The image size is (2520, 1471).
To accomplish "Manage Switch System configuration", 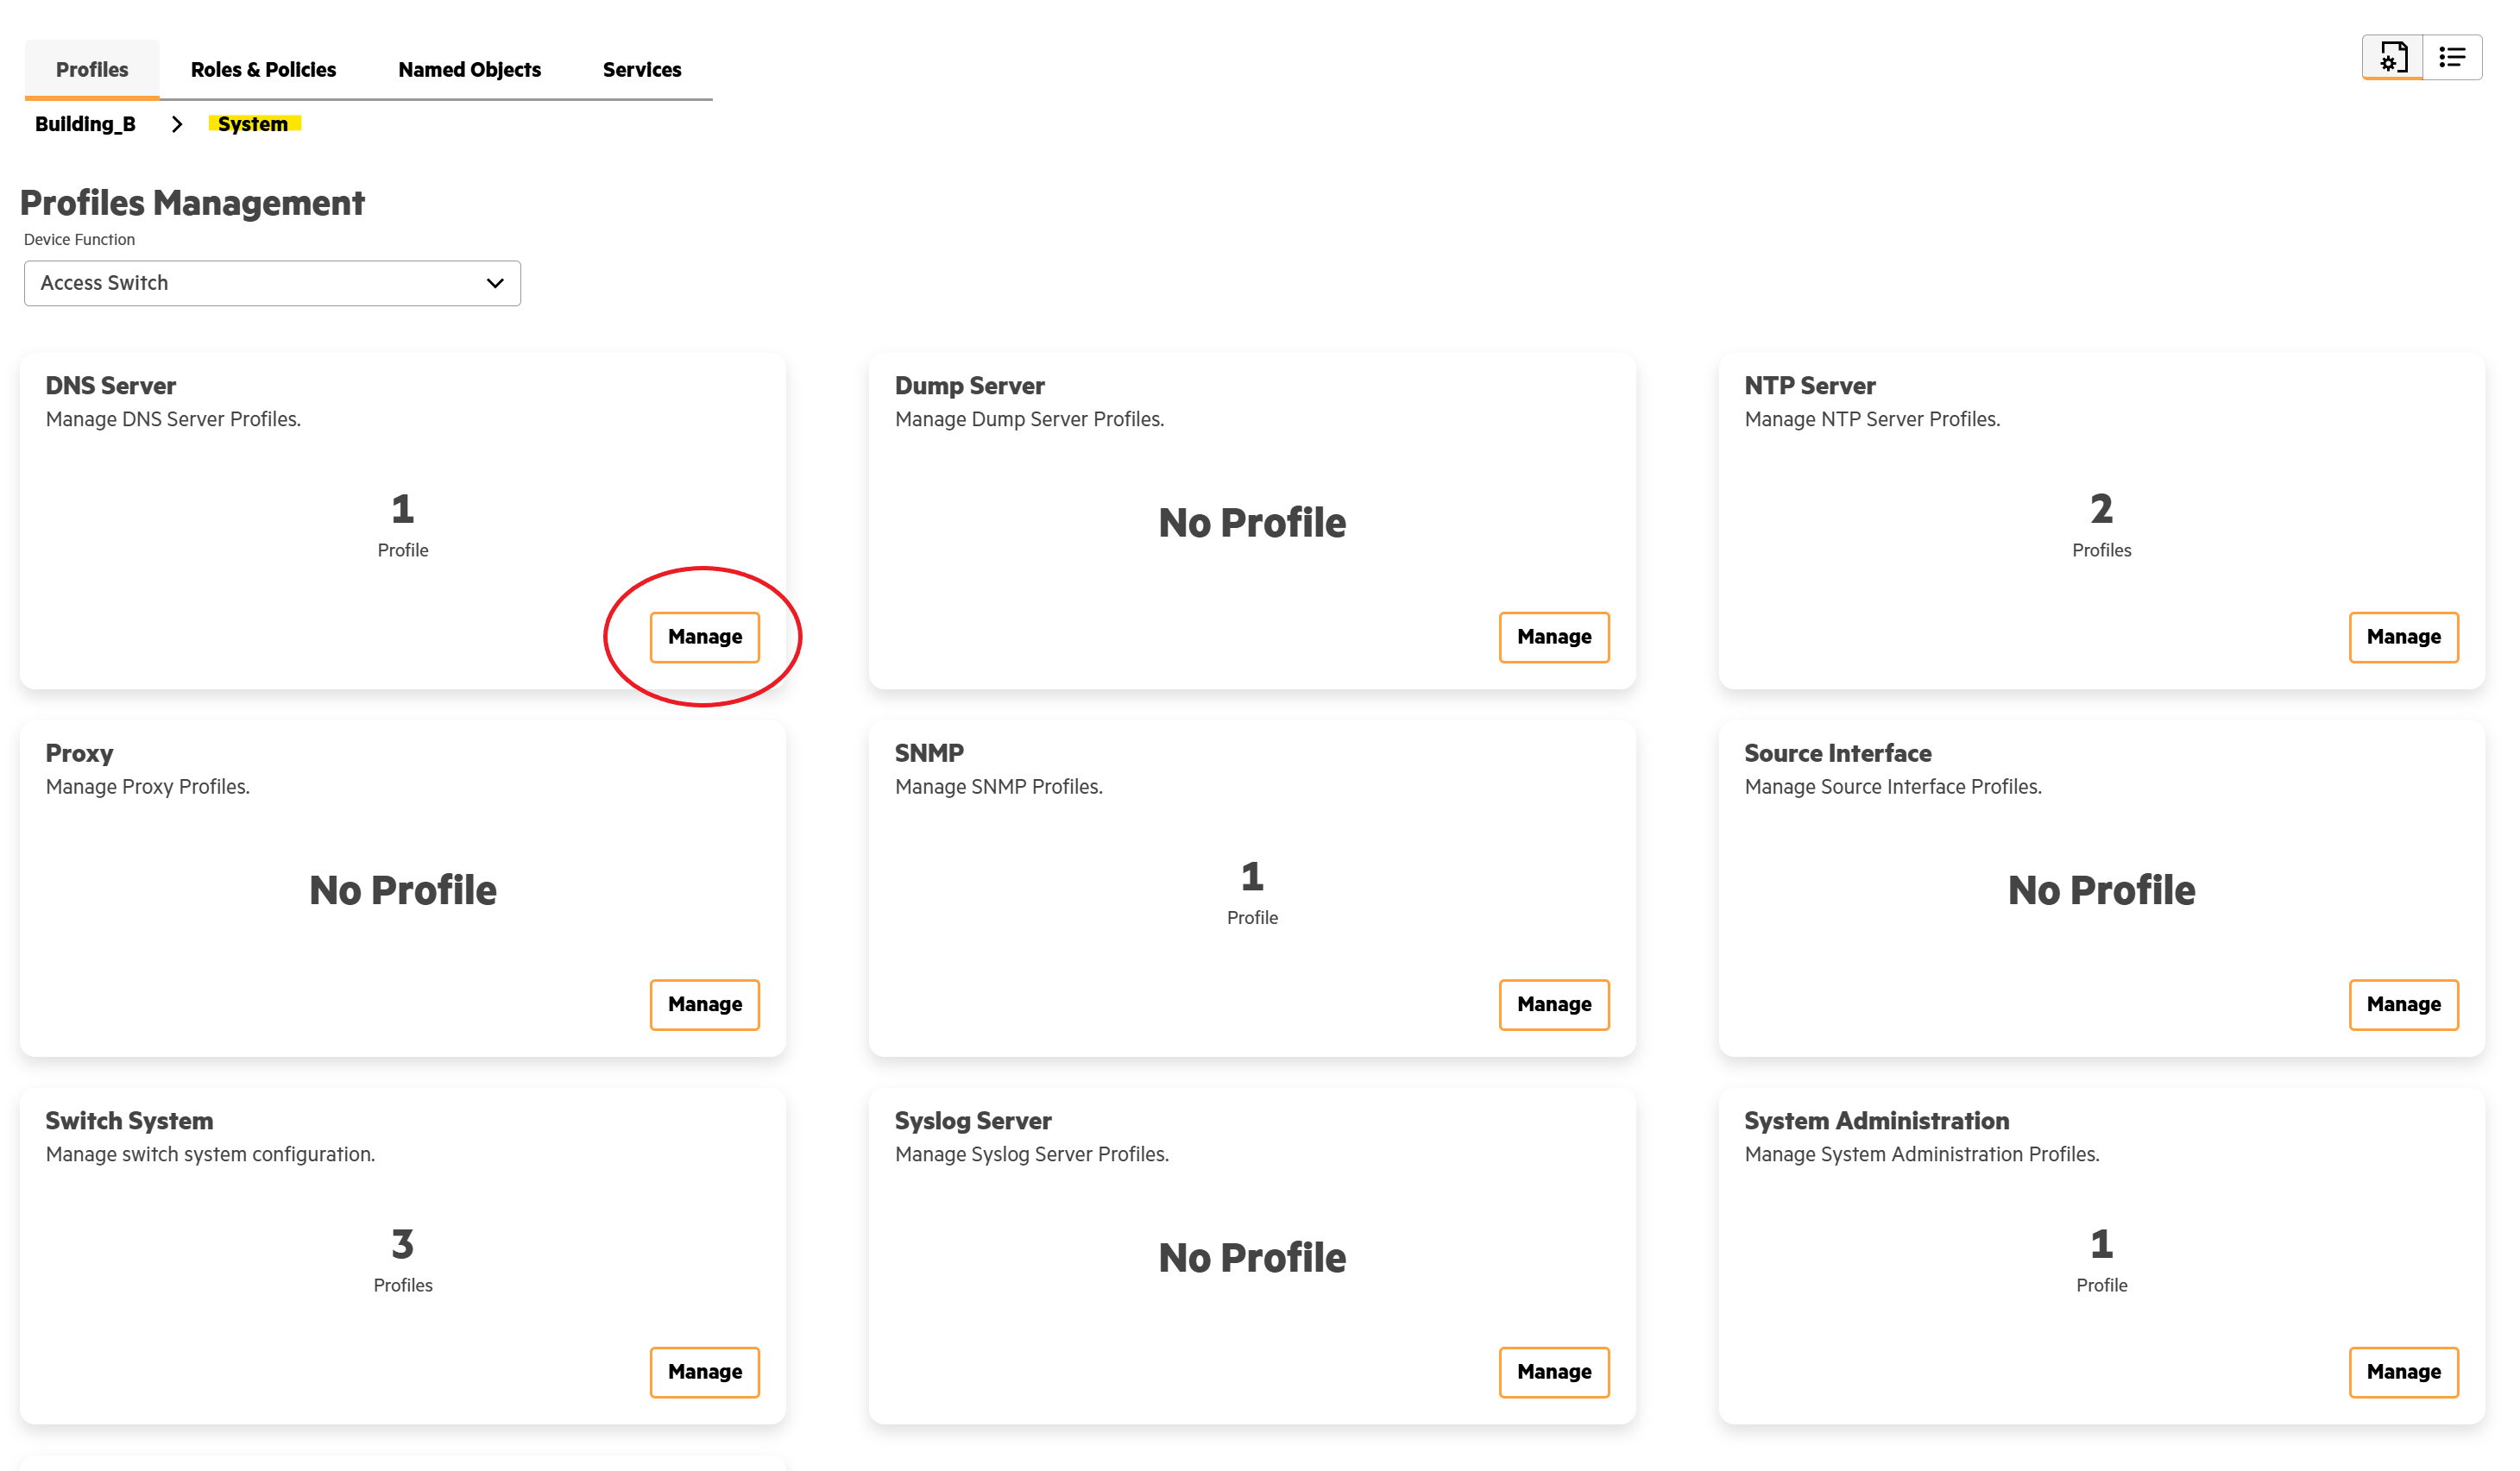I will click(704, 1371).
